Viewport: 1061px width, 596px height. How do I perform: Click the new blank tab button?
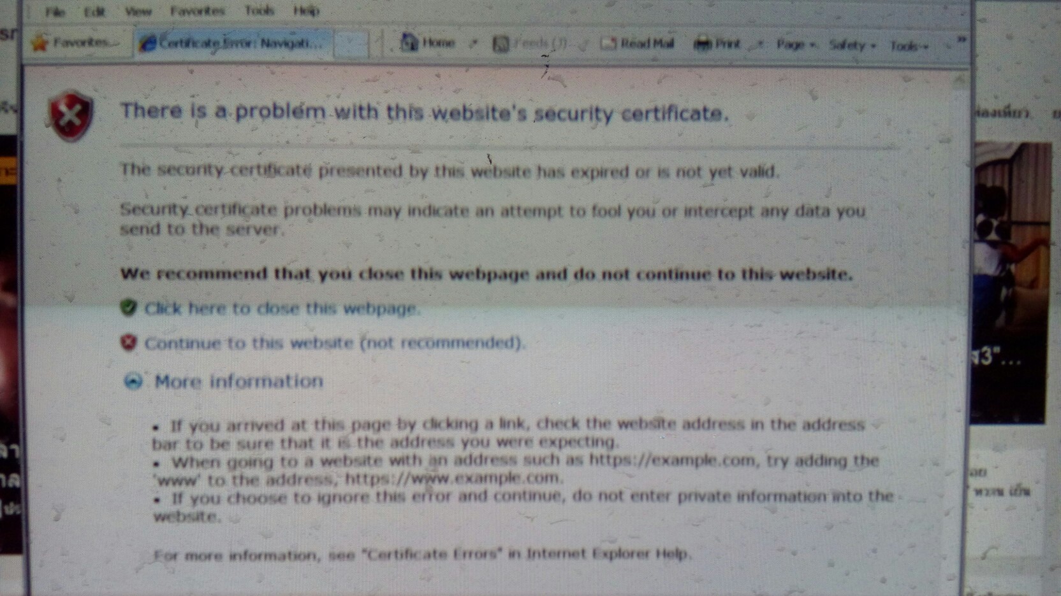[351, 44]
